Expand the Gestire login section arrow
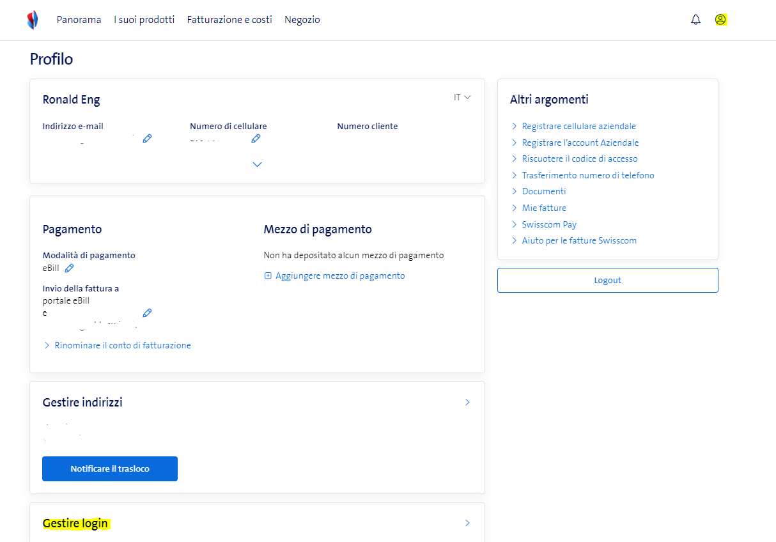The height and width of the screenshot is (542, 776). (467, 523)
